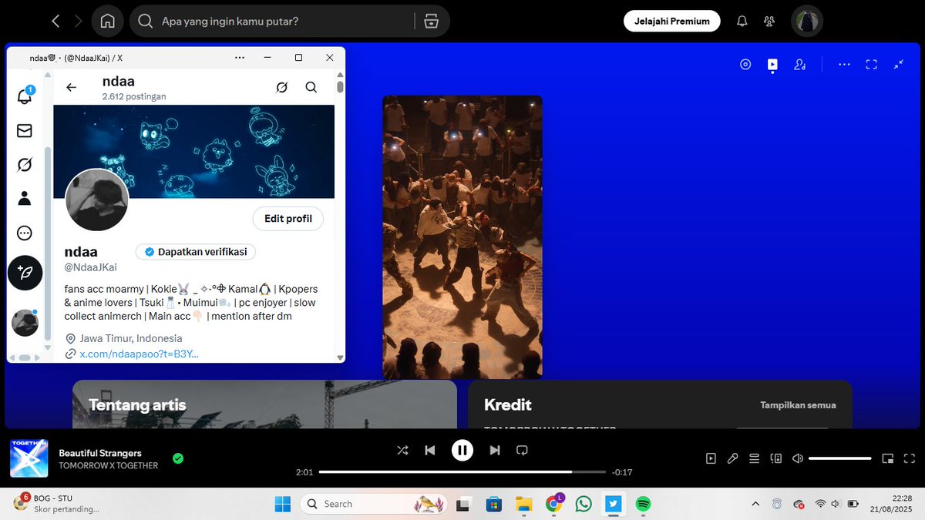The height and width of the screenshot is (520, 925).
Task: Show hidden system tray icons
Action: click(755, 504)
